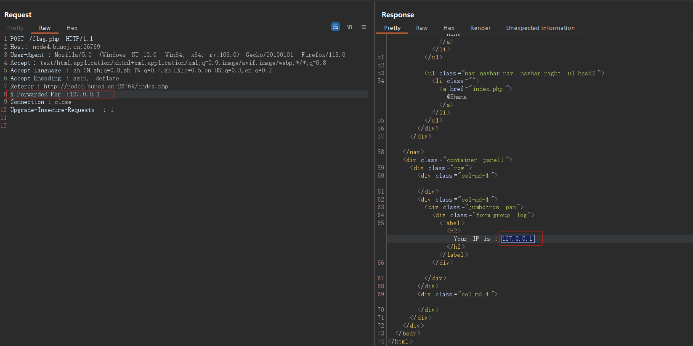693x346 pixels.
Task: Click the 'Your IP is :' text in response
Action: (475, 239)
